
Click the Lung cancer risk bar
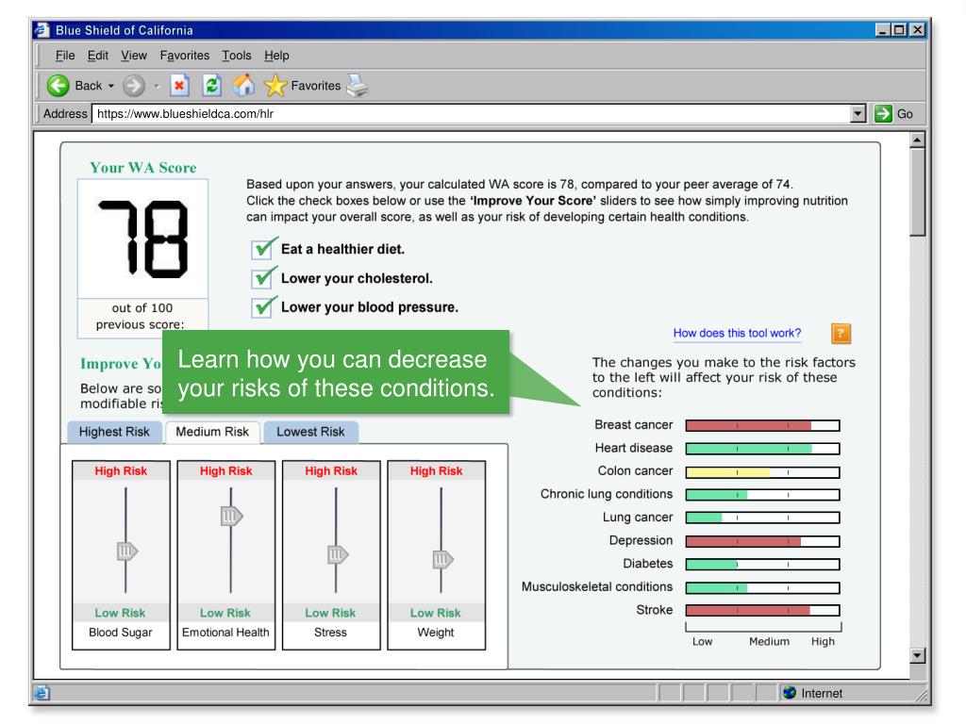tap(762, 518)
